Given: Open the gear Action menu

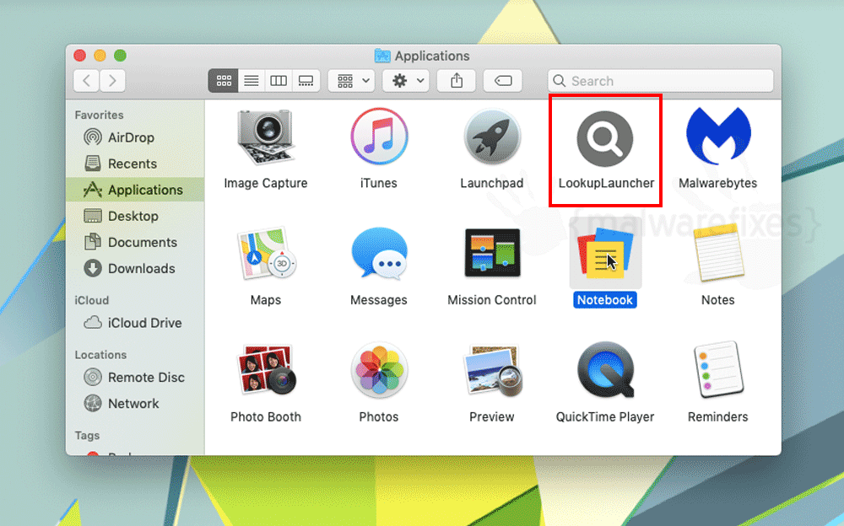Looking at the screenshot, I should [406, 81].
